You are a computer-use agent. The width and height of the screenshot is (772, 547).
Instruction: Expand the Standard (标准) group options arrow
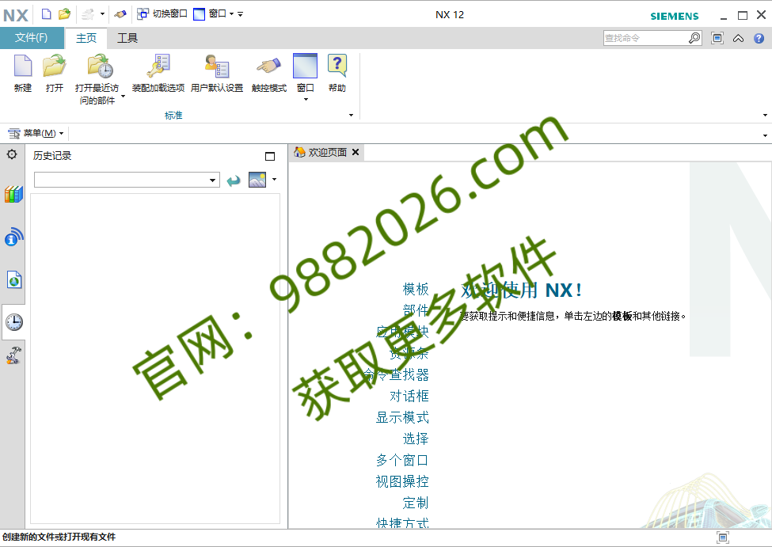(x=351, y=116)
